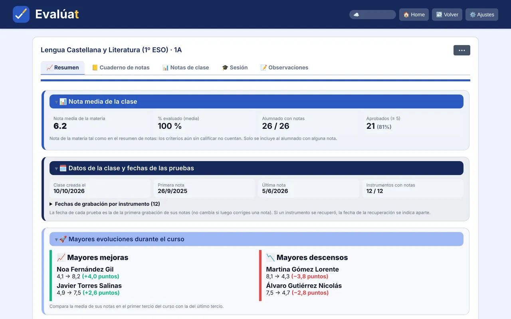Screen dimensions: 511x319
Task: Click the Primera nota date 26/9/2025
Action: click(172, 191)
